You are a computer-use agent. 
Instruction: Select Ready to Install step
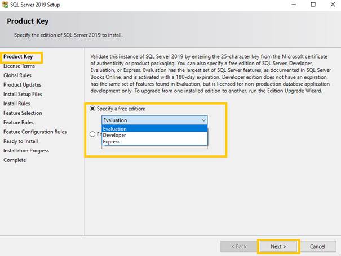pyautogui.click(x=20, y=141)
